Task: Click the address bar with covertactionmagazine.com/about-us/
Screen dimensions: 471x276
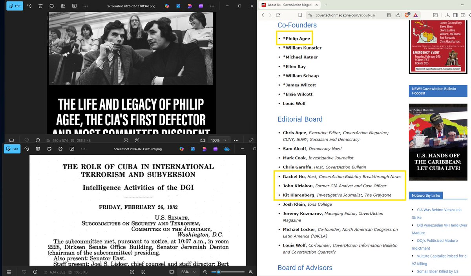Action: pyautogui.click(x=345, y=15)
